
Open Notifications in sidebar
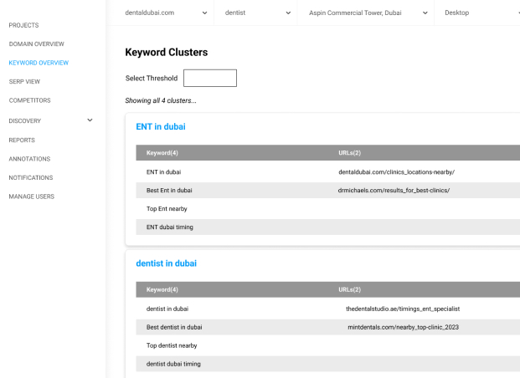point(31,177)
